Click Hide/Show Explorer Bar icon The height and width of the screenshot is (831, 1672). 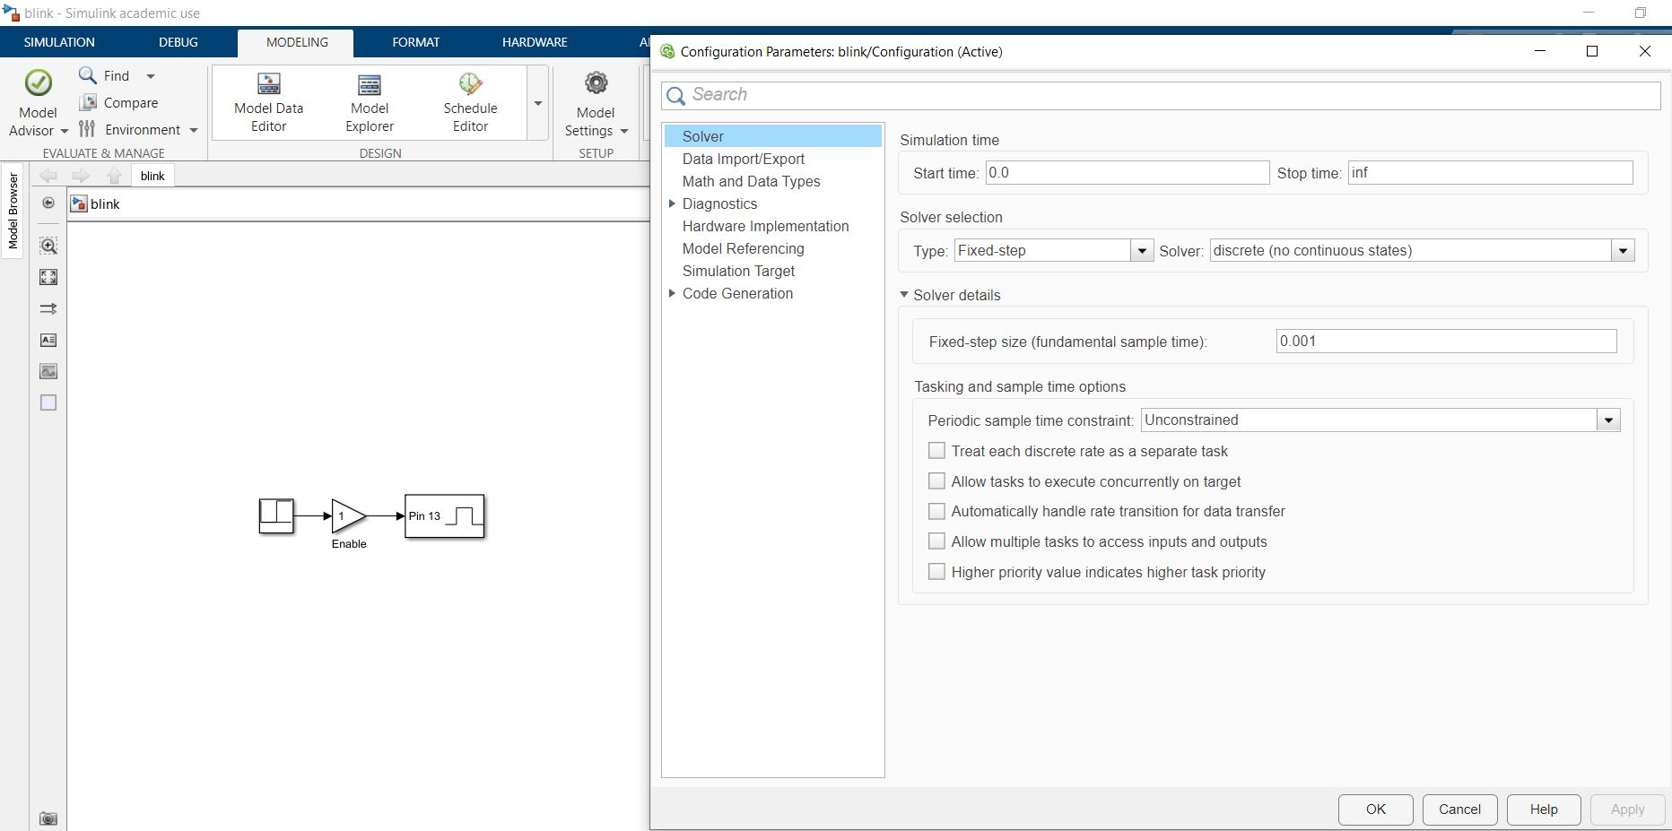(48, 203)
